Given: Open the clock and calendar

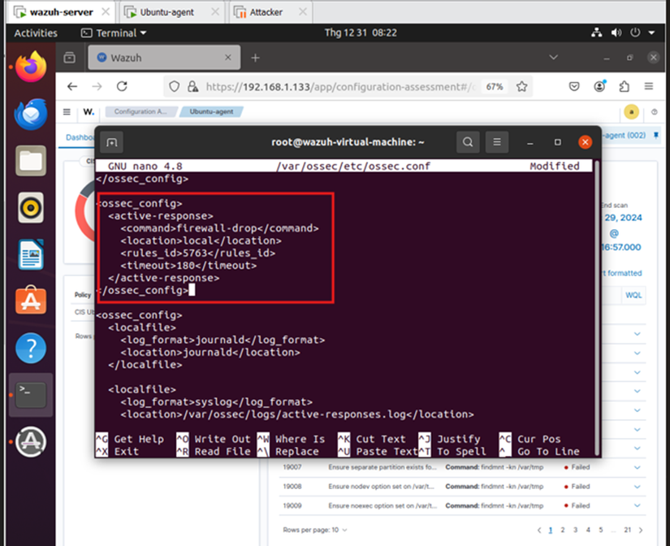Looking at the screenshot, I should click(x=361, y=33).
